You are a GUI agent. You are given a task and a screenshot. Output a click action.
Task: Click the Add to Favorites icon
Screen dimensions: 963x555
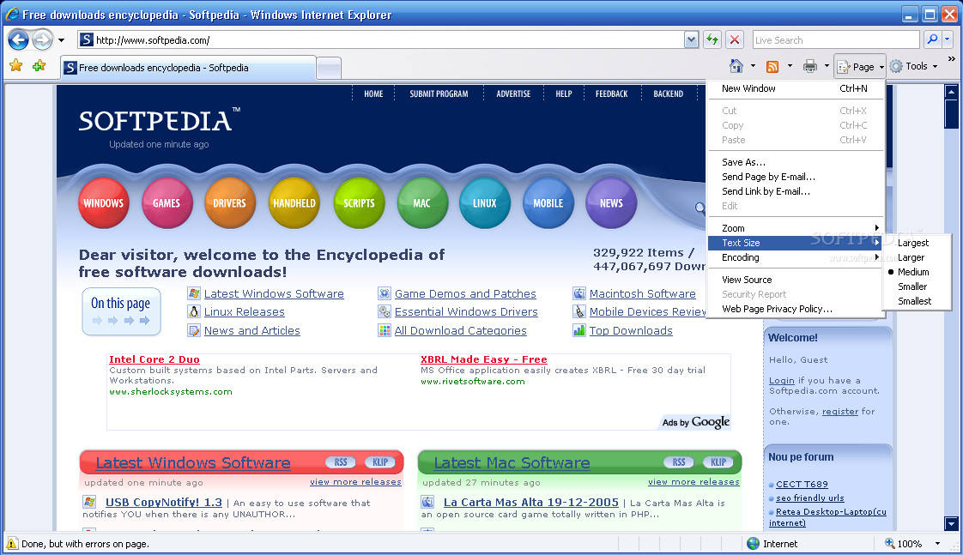tap(39, 65)
